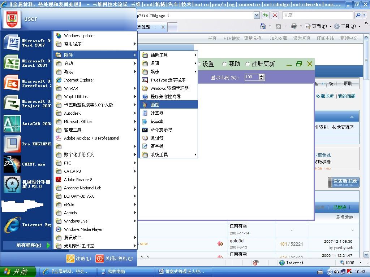The image size is (370, 277).
Task: Open the DEFORM-3D V5.0 program group
Action: point(95,196)
